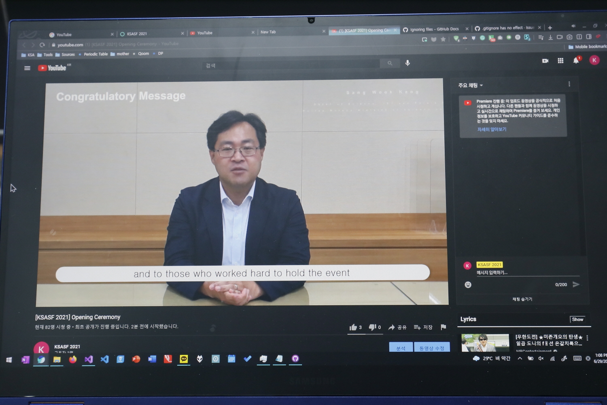Open the 동영상 수정 edit video button
Screen dimensions: 607x405
[432, 347]
